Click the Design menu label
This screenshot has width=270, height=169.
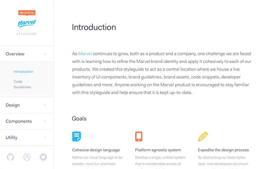point(13,105)
